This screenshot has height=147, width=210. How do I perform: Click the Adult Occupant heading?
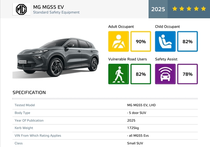121,26
